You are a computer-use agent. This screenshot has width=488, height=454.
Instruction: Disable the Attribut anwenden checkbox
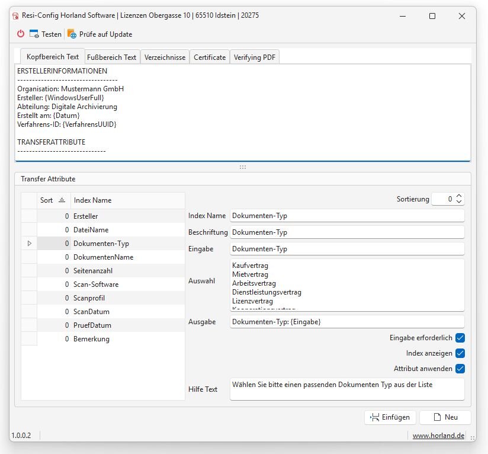460,369
